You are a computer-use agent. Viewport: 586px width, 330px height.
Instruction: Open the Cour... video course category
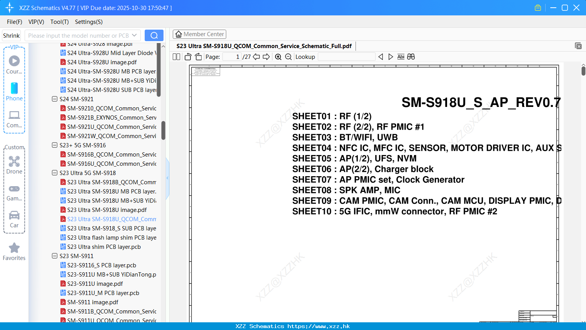(14, 65)
